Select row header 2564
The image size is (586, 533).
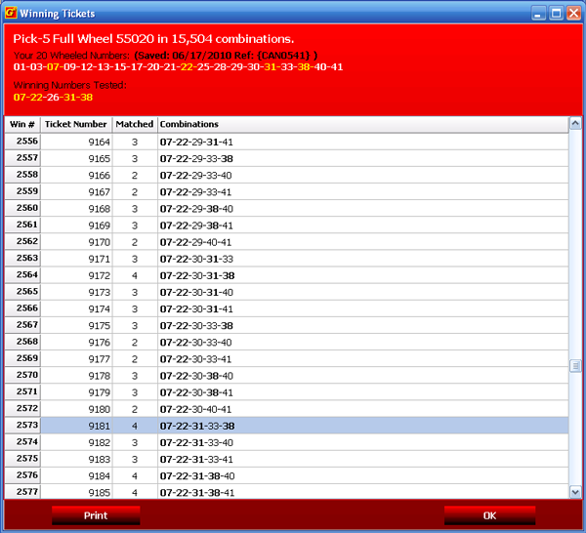pyautogui.click(x=22, y=275)
